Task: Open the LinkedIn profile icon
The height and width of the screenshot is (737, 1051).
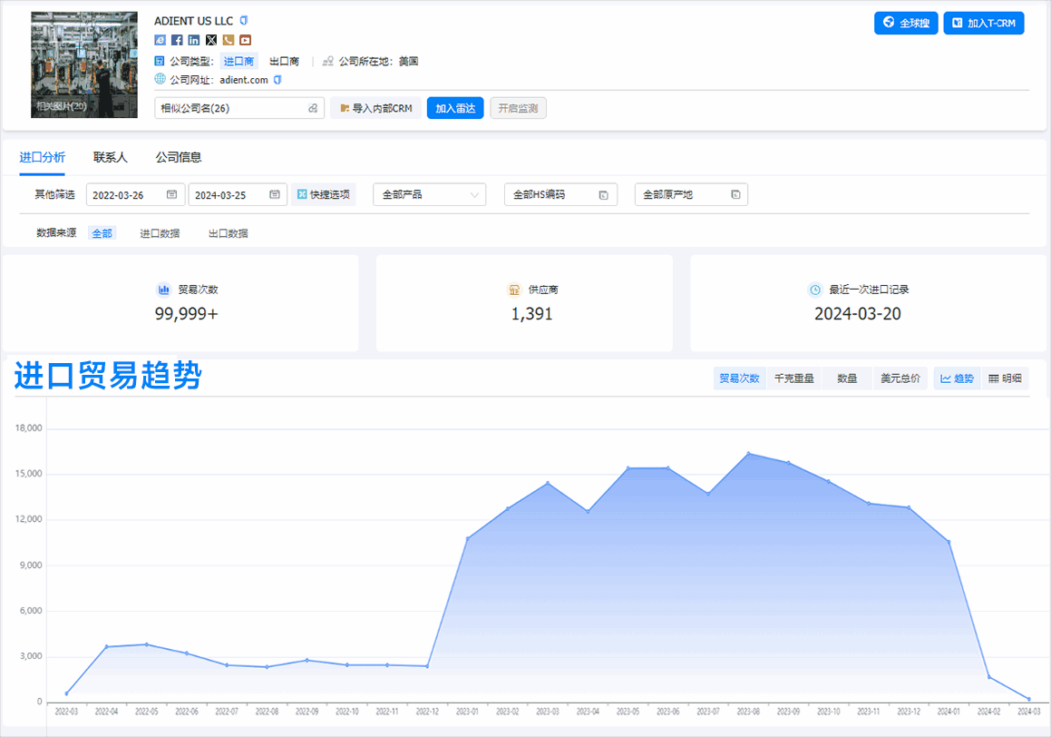Action: click(194, 40)
